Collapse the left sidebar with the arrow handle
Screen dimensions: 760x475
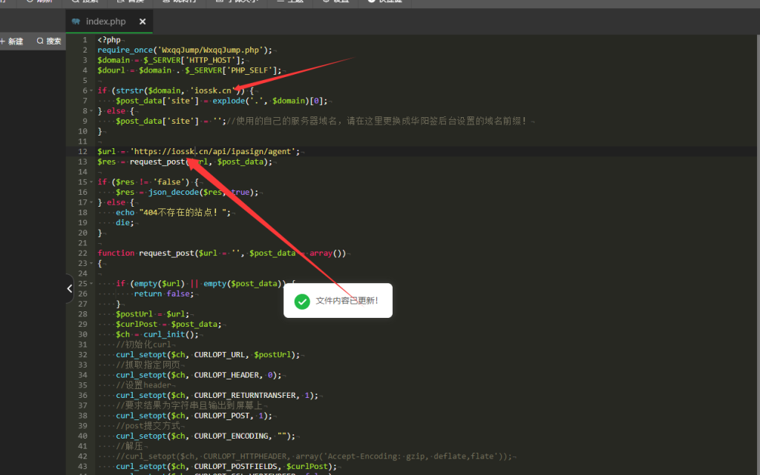click(69, 288)
